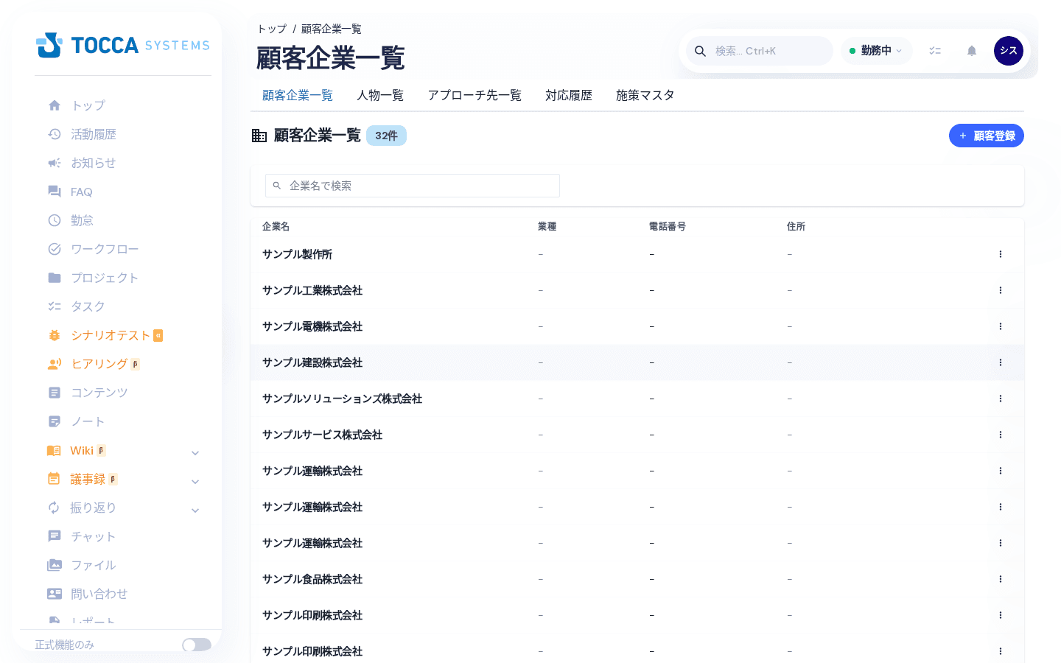Expand the Wiki sidebar section
1061x663 pixels.
[x=195, y=453]
